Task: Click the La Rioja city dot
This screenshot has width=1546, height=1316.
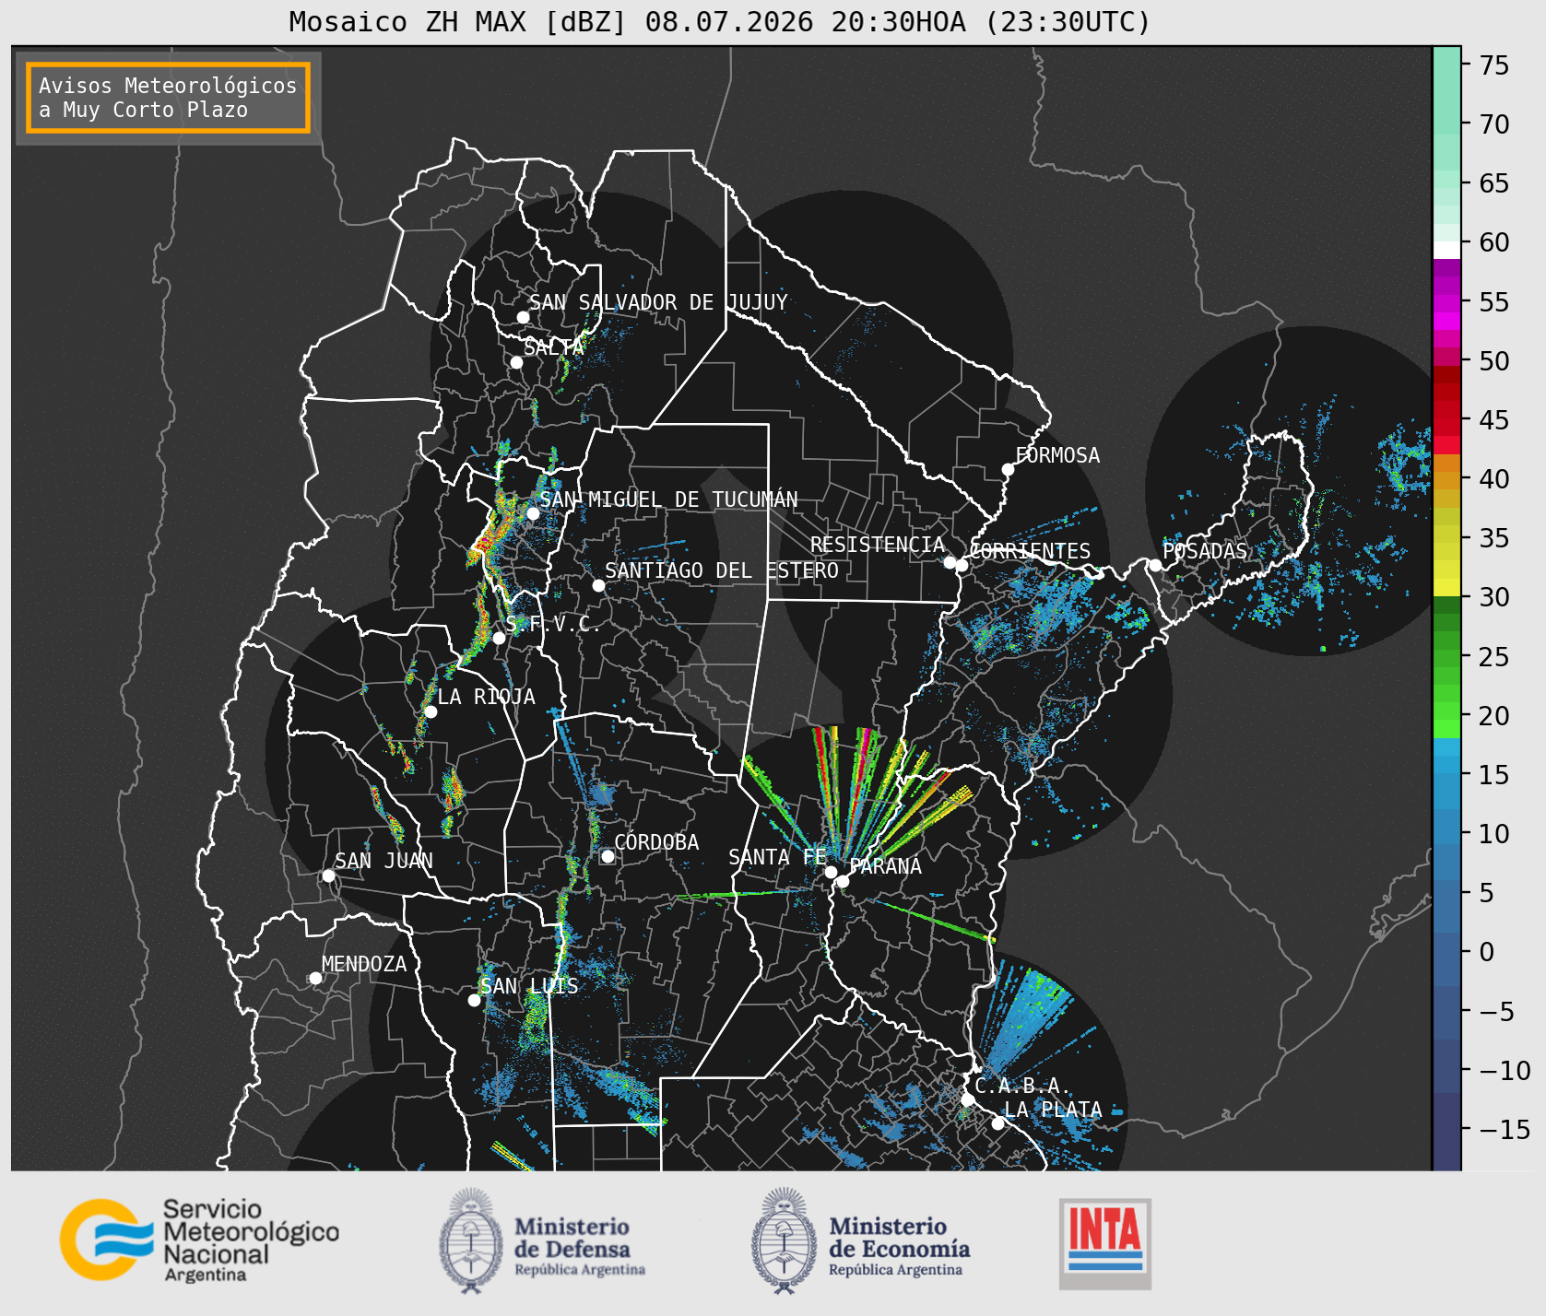Action: point(431,711)
